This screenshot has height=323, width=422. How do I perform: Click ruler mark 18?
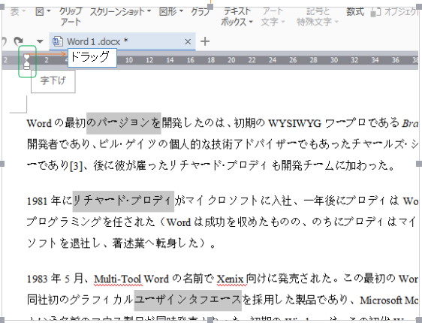pos(211,60)
